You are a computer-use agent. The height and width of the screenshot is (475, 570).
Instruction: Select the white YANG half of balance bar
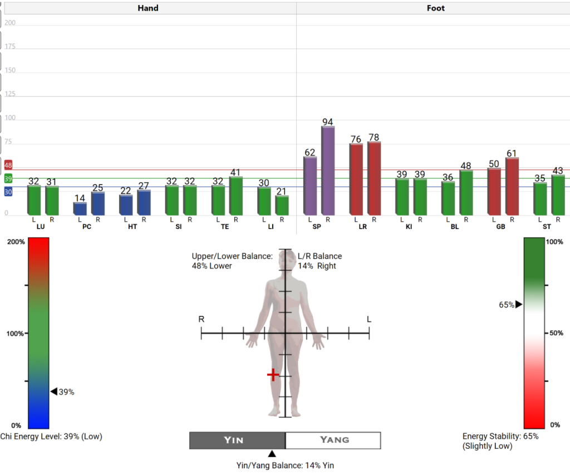tap(333, 440)
